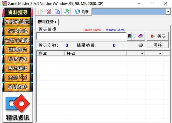Screen dimensions: 172x123
Task: Click the 搜寻目标 input field
Action: coord(81,36)
